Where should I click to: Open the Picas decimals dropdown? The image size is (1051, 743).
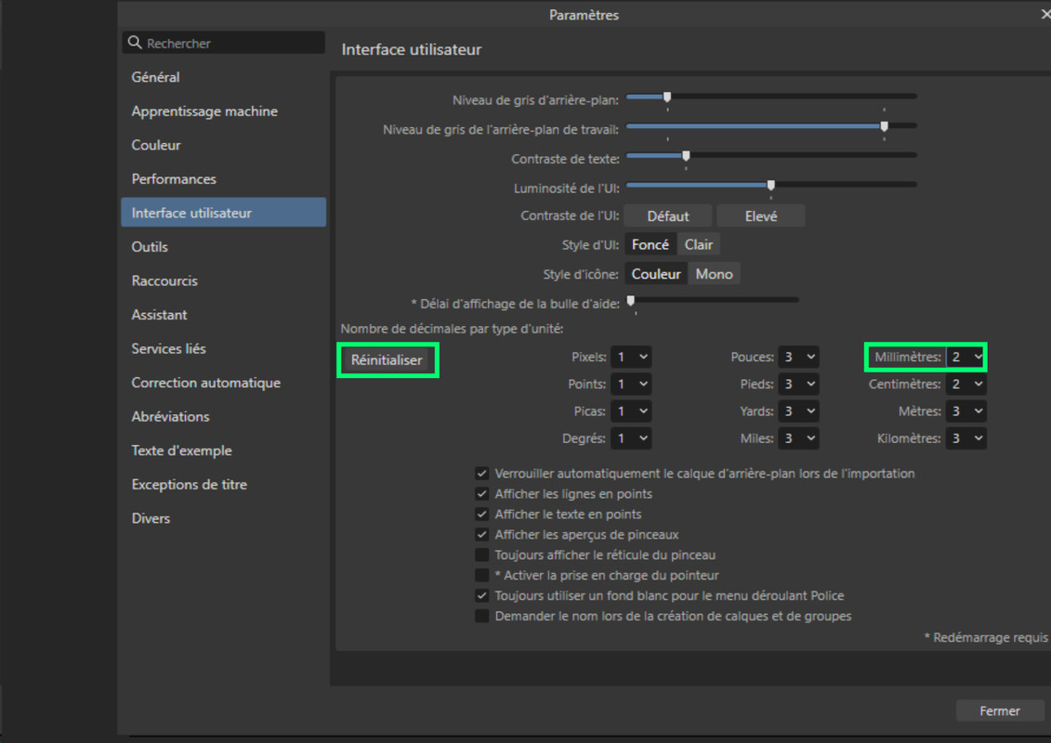(x=631, y=411)
